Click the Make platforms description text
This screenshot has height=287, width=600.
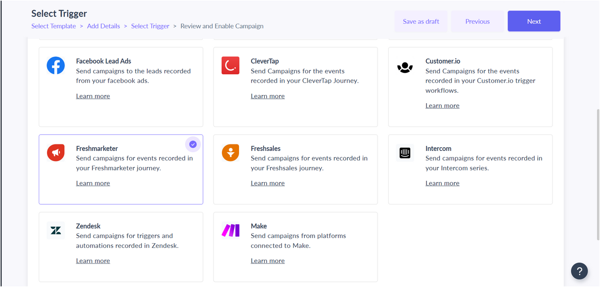click(298, 241)
